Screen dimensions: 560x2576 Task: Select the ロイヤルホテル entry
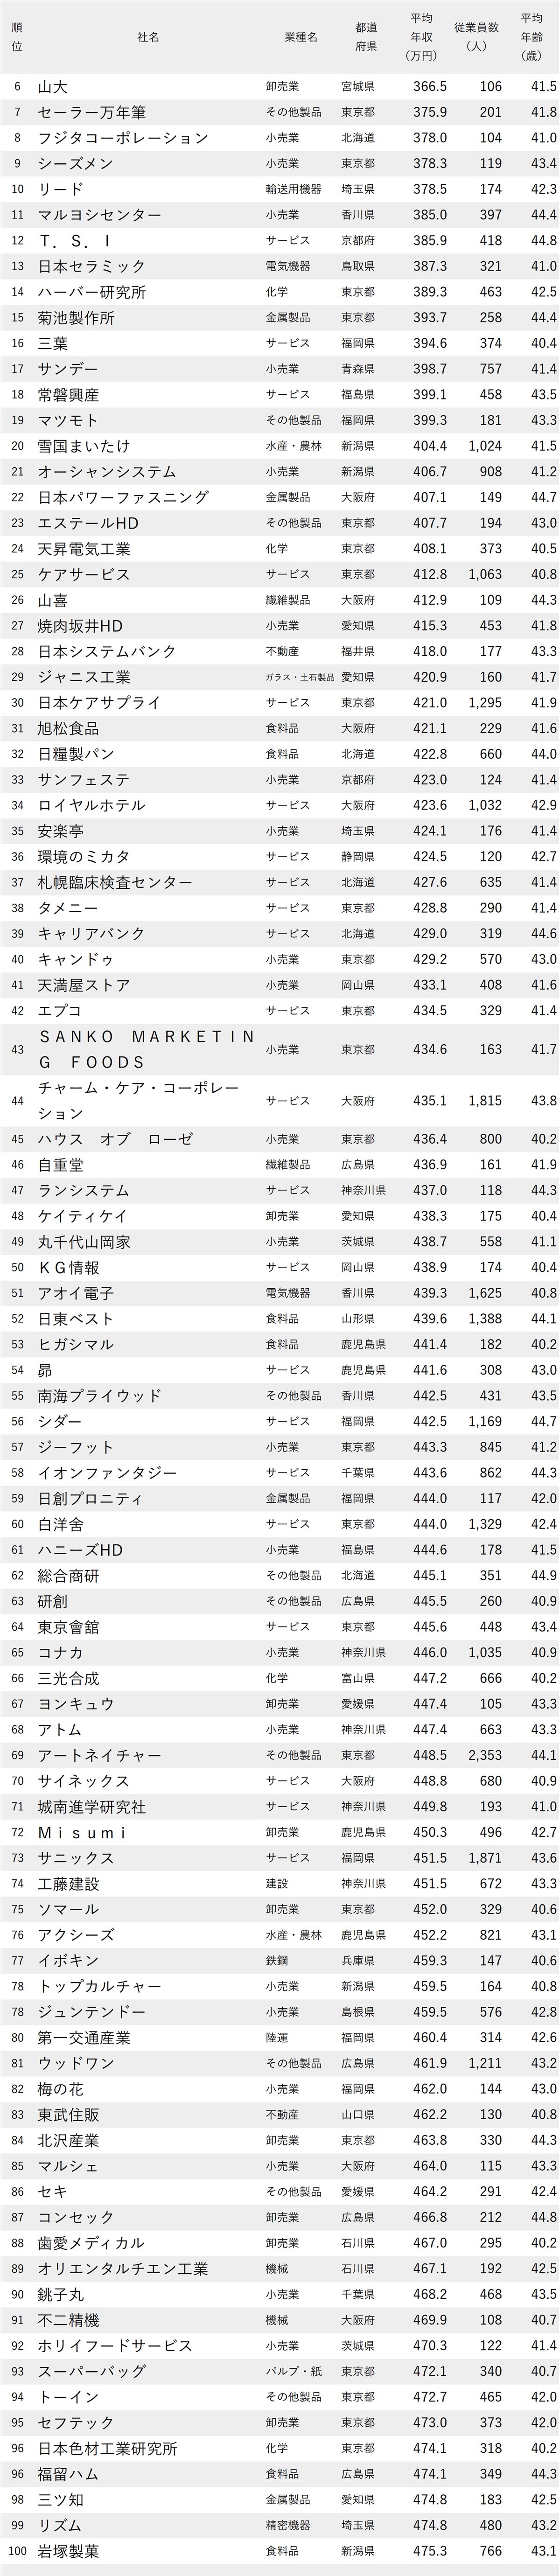pos(91,805)
